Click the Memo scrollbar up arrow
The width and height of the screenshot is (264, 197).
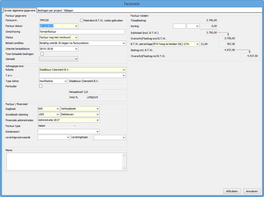point(124,155)
